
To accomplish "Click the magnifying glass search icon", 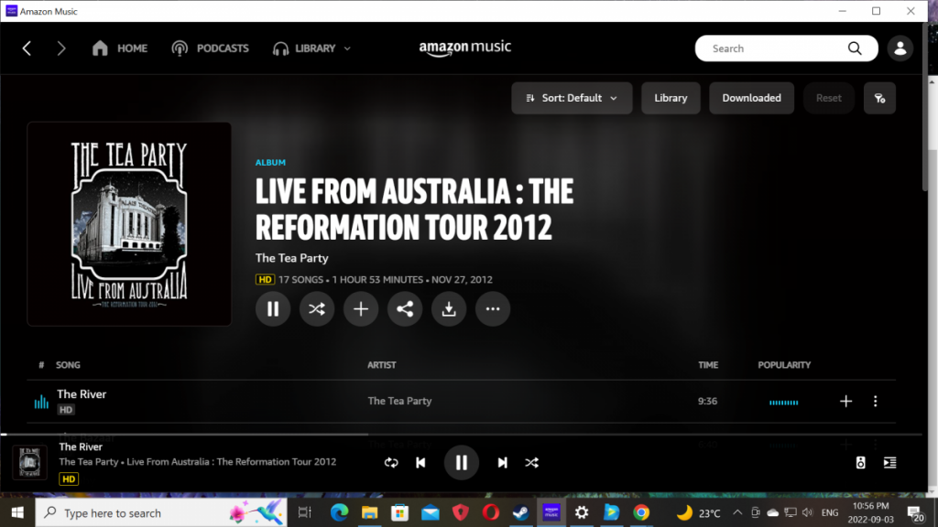I will pos(855,48).
